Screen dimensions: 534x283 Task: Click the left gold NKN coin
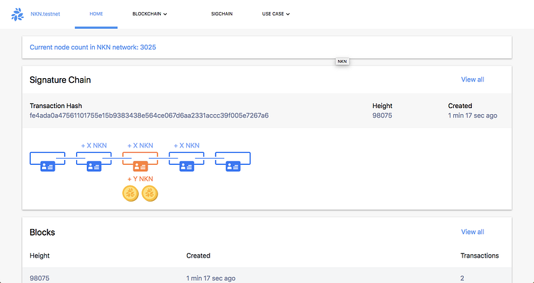coord(130,194)
